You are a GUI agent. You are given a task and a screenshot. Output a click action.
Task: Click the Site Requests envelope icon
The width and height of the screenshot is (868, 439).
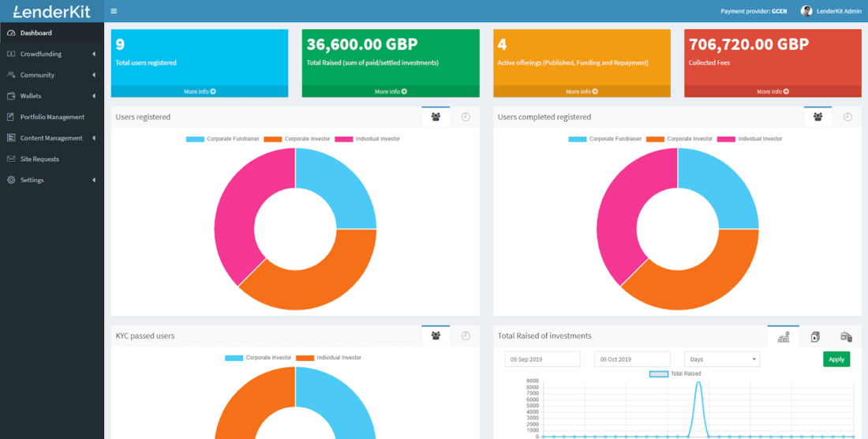(11, 159)
